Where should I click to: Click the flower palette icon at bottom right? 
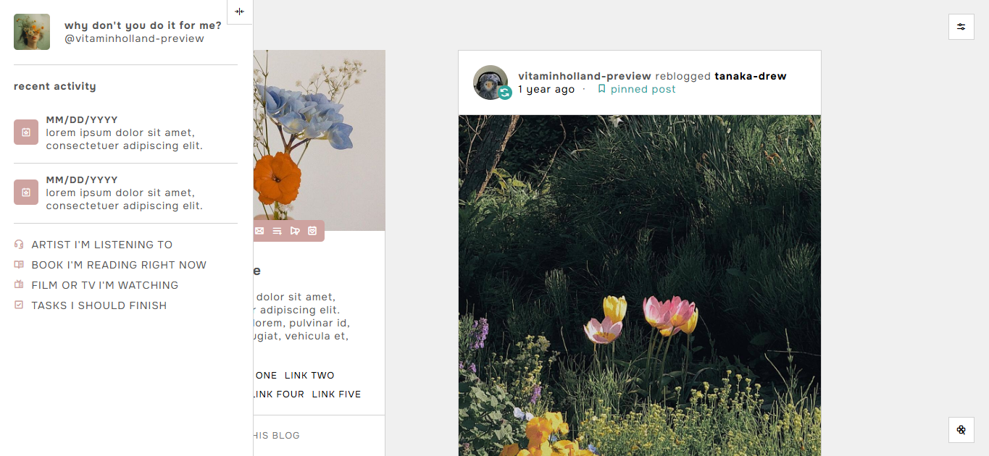(x=961, y=430)
